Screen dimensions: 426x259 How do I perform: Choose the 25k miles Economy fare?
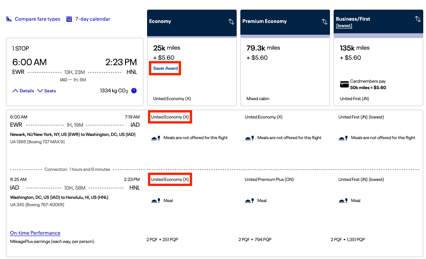[192, 72]
